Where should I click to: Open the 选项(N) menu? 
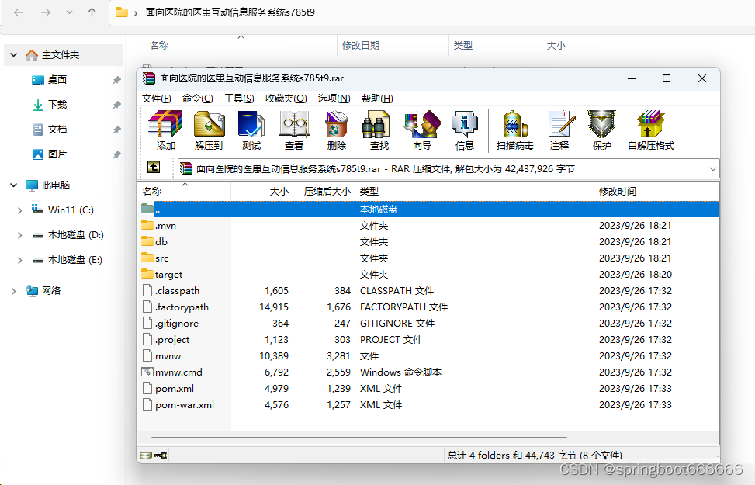coord(334,99)
